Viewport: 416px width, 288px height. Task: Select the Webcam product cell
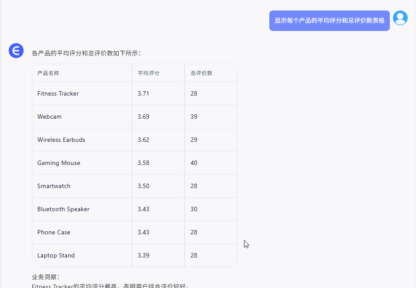[x=82, y=117]
